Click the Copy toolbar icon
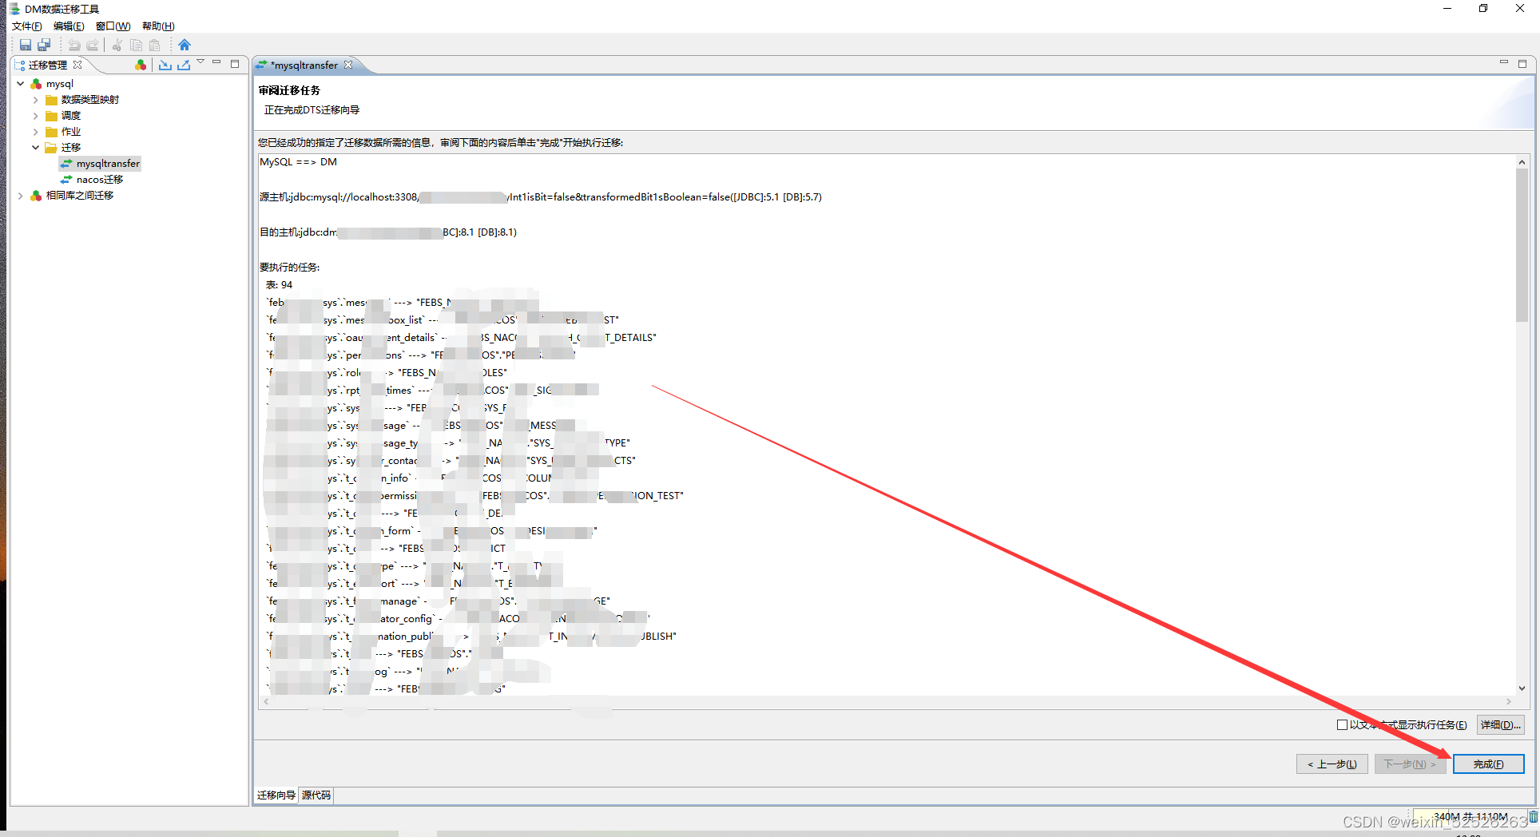This screenshot has height=837, width=1540. (136, 45)
